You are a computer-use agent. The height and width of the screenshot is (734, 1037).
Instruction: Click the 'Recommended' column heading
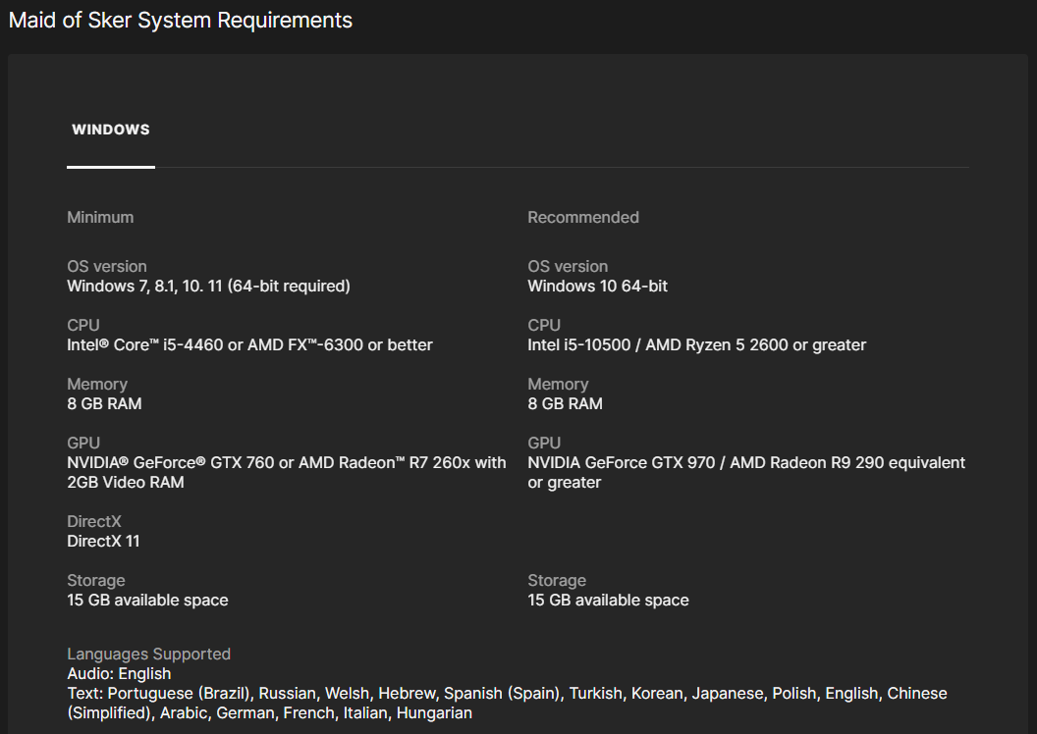[x=583, y=218]
